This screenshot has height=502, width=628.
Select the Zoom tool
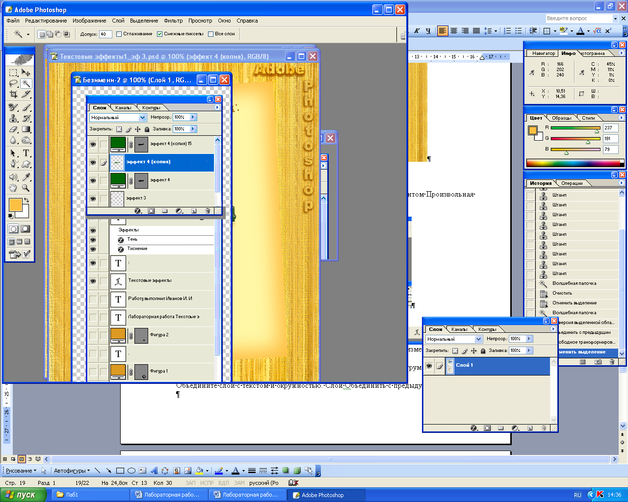(26, 188)
